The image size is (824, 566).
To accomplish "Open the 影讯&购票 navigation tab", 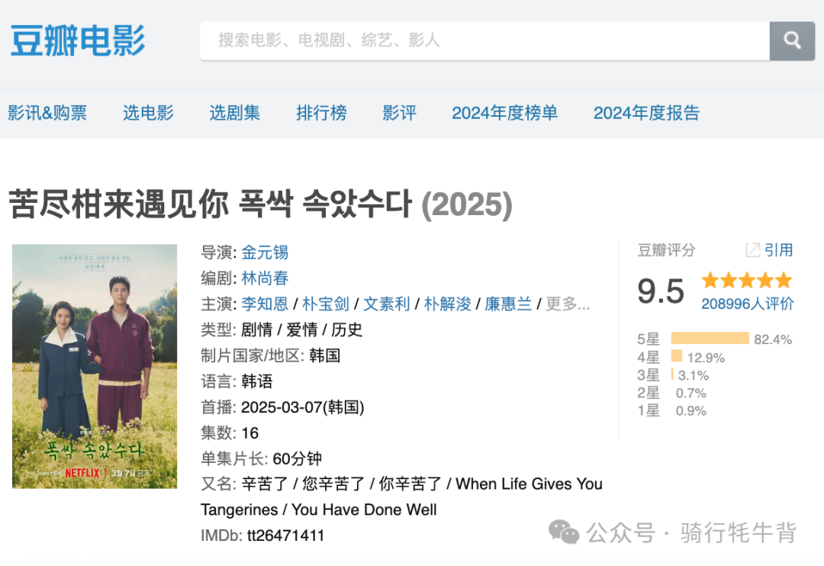I will [x=47, y=113].
